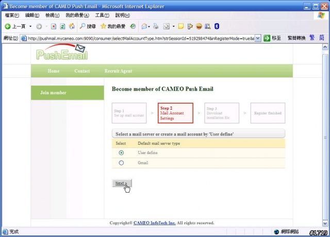Open the 工具 (Tools) menu

[x=102, y=15]
